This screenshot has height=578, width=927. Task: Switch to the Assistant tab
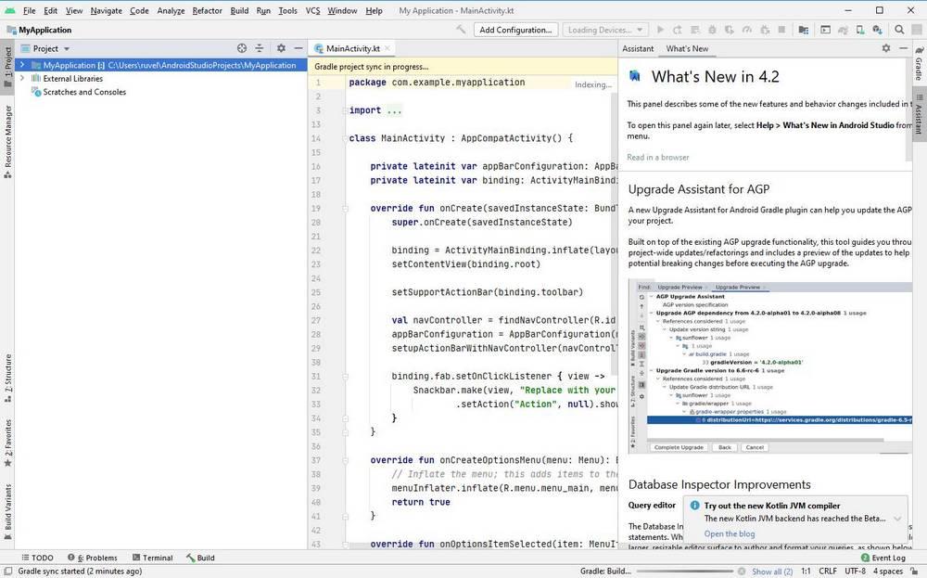click(x=638, y=48)
